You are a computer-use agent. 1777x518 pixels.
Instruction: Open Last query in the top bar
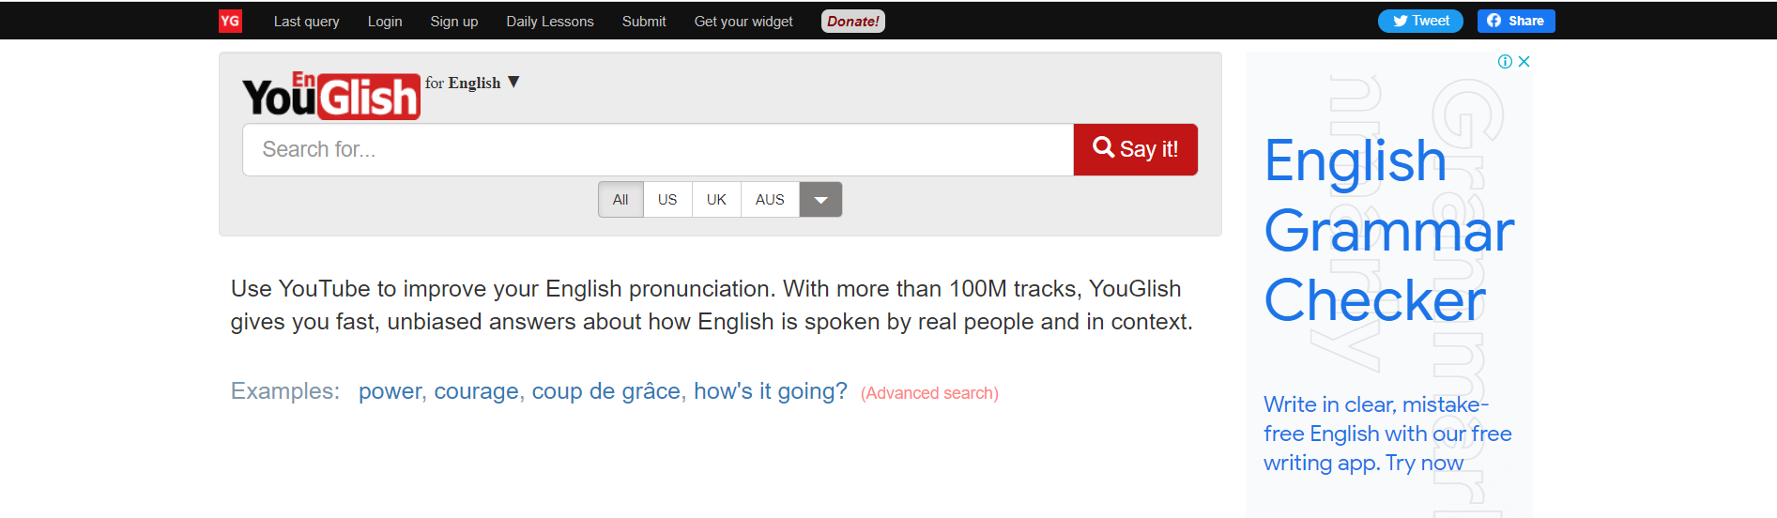tap(306, 21)
